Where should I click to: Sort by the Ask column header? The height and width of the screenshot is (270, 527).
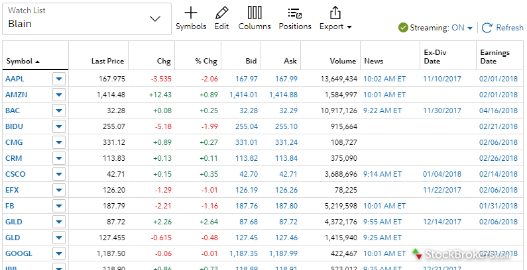pyautogui.click(x=290, y=61)
